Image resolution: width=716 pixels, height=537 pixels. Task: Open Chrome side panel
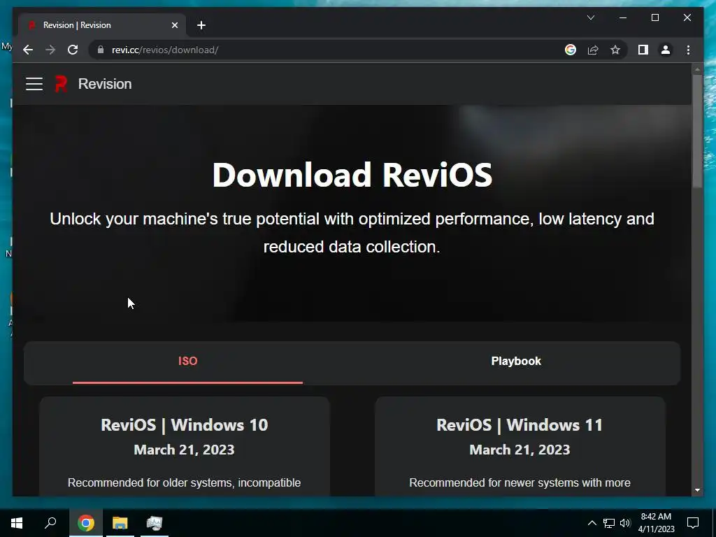[643, 50]
